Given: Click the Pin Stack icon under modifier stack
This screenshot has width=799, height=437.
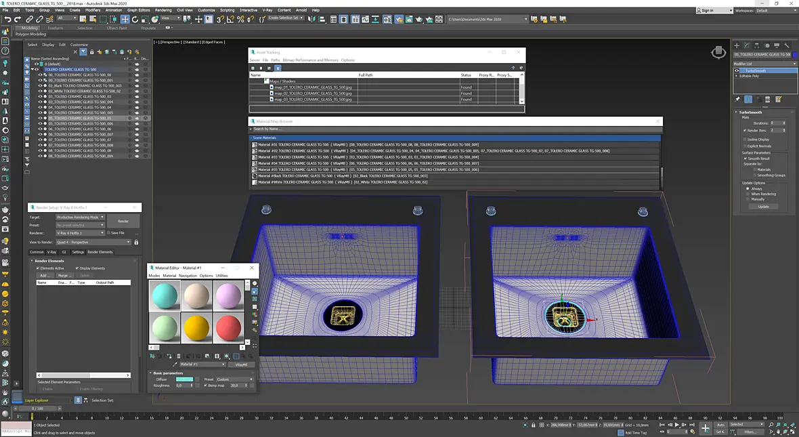Looking at the screenshot, I should (x=737, y=100).
